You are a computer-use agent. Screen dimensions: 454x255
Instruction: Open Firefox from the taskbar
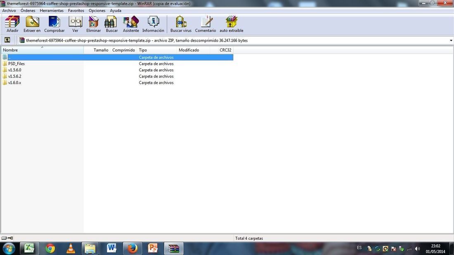coord(132,248)
